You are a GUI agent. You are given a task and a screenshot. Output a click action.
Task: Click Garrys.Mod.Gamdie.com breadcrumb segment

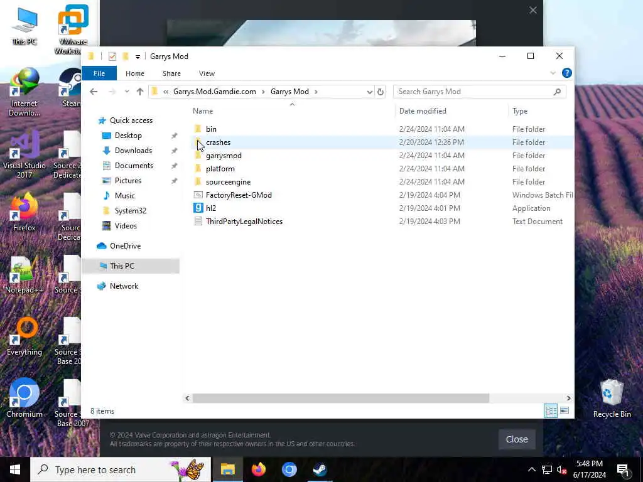pyautogui.click(x=215, y=92)
